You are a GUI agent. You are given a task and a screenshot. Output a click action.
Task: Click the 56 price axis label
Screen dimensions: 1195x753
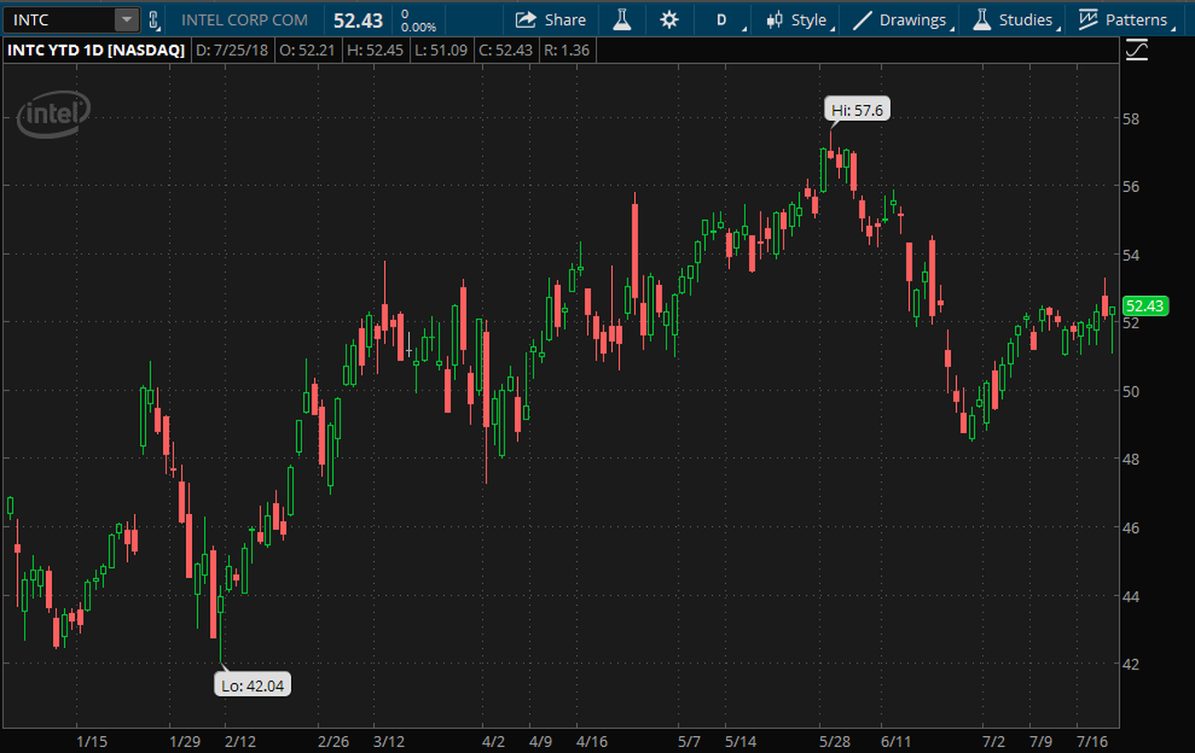coord(1131,186)
